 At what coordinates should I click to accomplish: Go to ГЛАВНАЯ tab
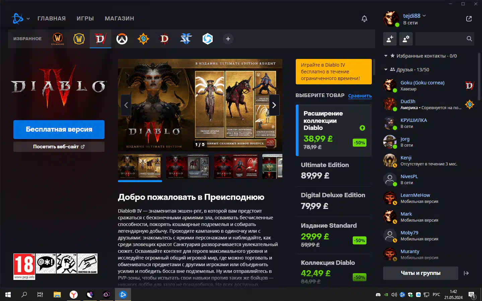52,19
